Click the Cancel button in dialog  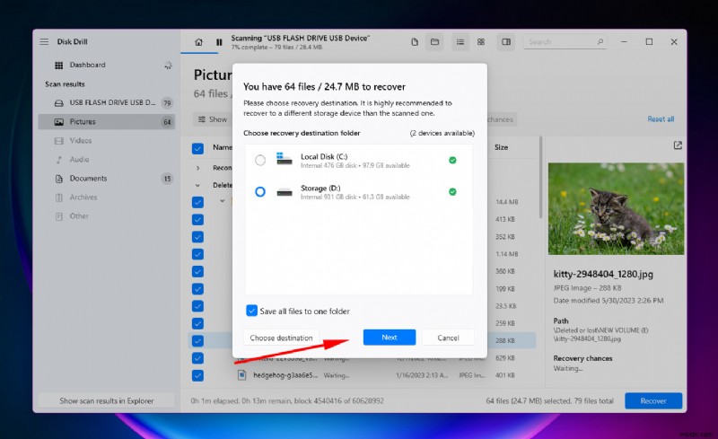coord(448,338)
